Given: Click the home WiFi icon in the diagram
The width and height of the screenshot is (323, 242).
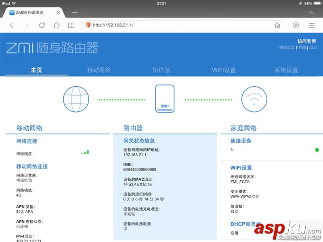Looking at the screenshot, I should coord(255,98).
